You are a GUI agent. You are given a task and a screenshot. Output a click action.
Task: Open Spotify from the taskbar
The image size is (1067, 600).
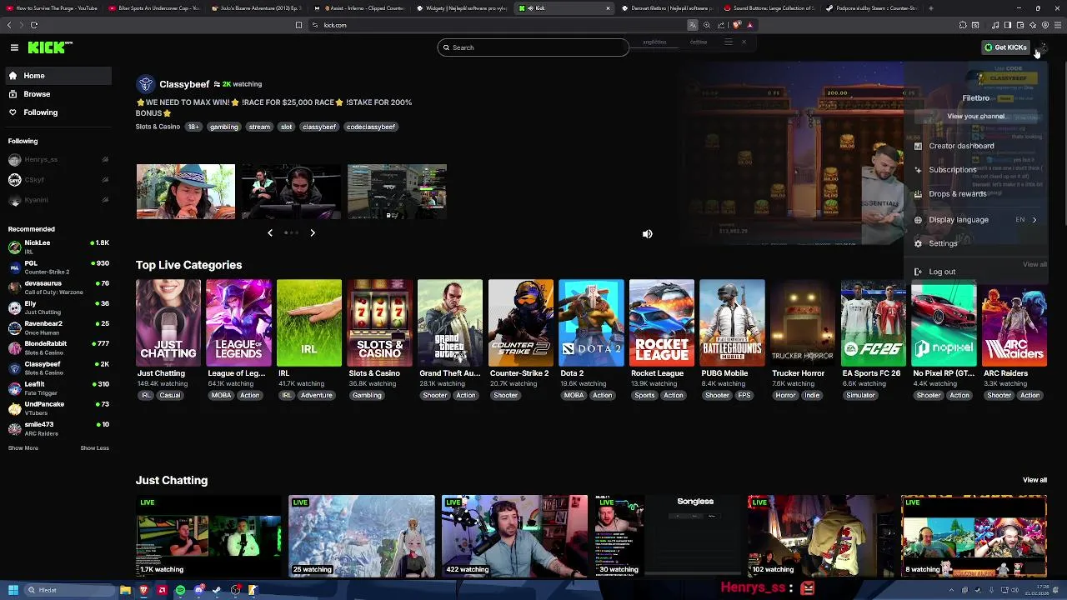180,590
